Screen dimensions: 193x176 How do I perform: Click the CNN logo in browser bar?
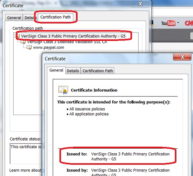pos(189,23)
